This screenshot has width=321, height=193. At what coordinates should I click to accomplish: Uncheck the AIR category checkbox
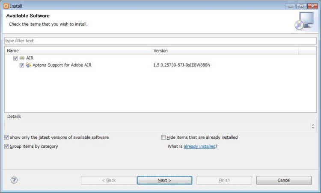coord(15,58)
